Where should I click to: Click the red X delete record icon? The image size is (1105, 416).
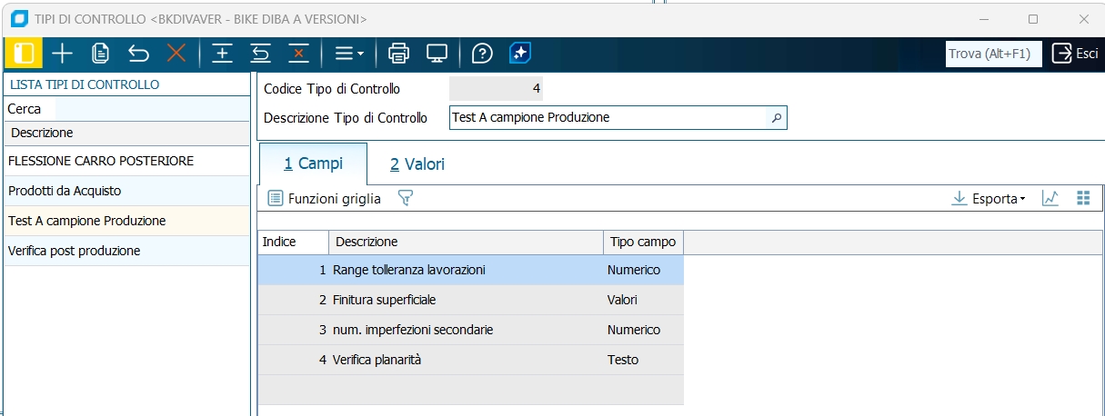click(x=176, y=54)
